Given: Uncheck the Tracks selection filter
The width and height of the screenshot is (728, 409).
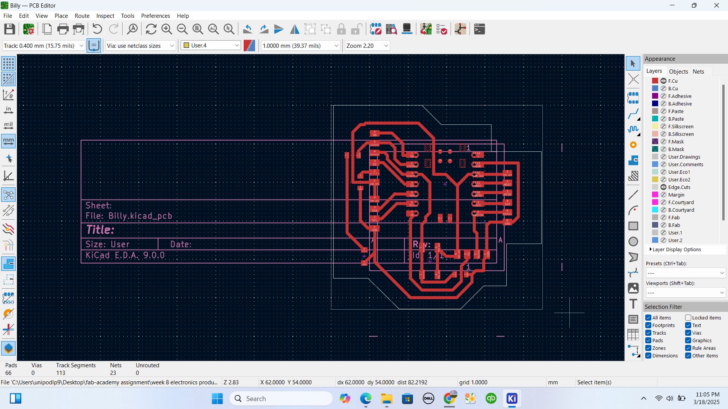Looking at the screenshot, I should pos(648,333).
